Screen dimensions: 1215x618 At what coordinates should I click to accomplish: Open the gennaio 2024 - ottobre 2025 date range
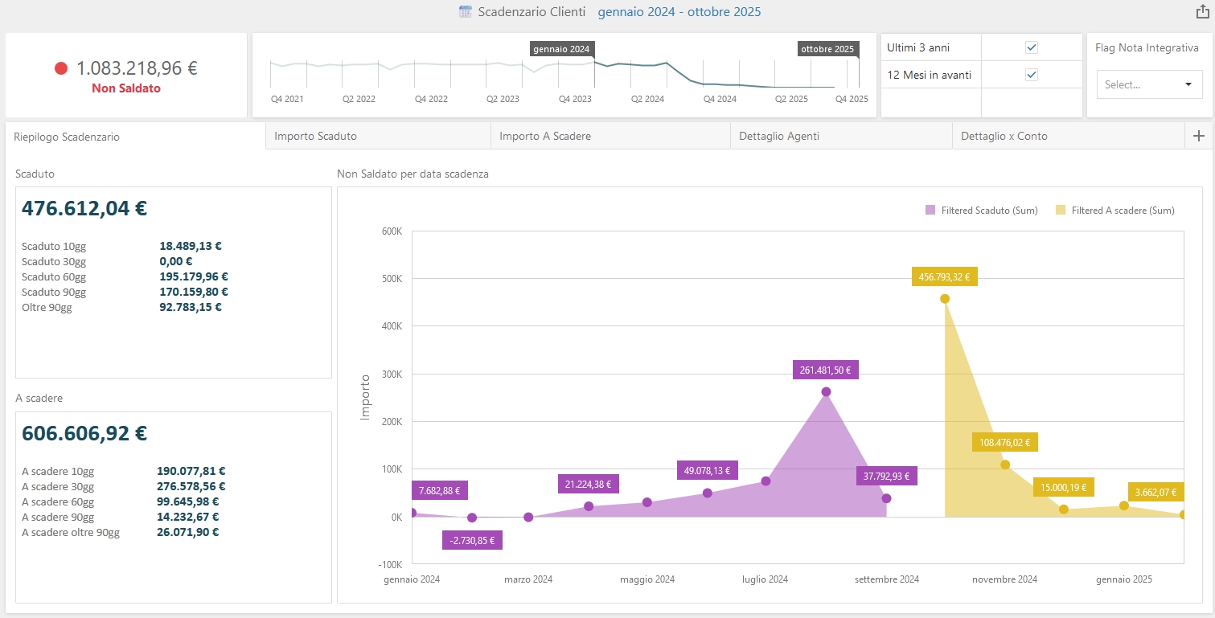point(679,12)
